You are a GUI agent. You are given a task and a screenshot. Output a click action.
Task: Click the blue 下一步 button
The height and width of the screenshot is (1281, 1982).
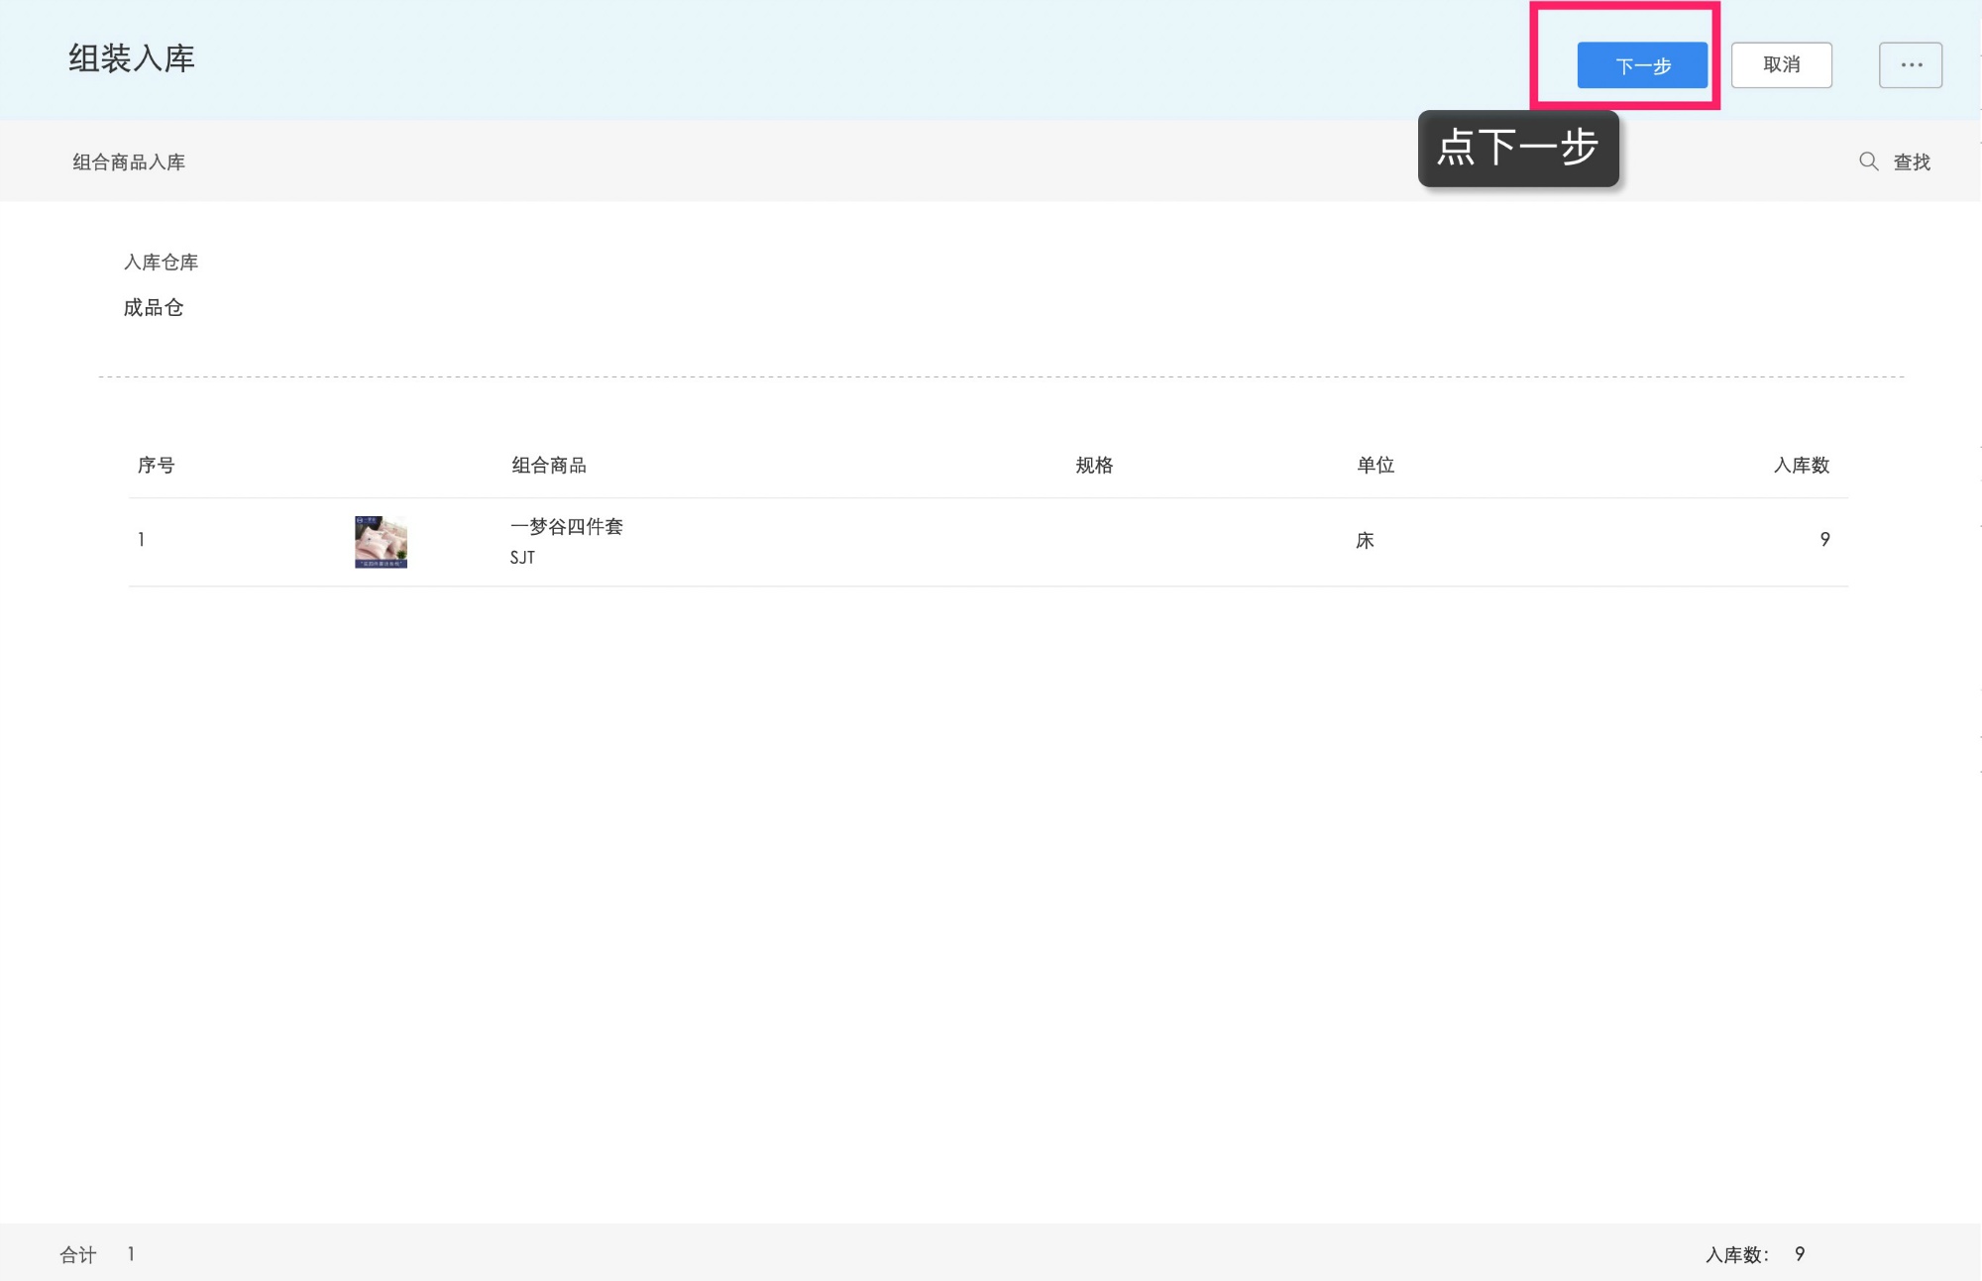click(x=1642, y=65)
